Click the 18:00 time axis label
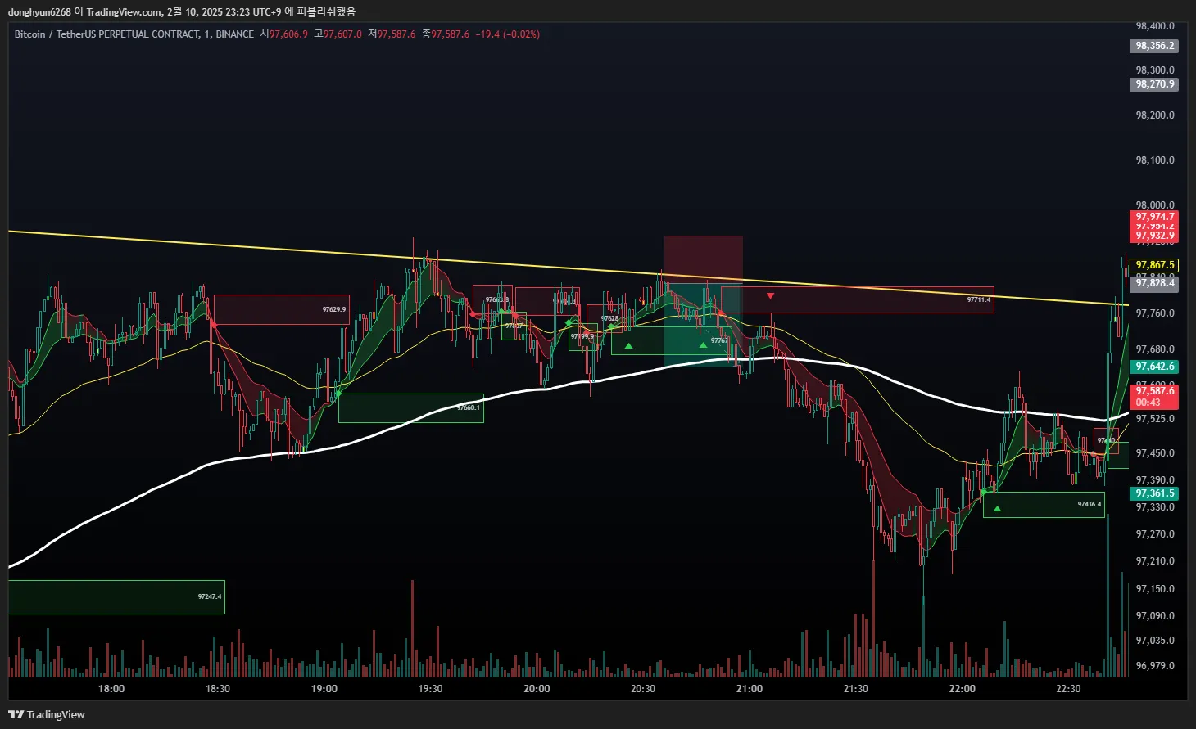Viewport: 1196px width, 729px height. (x=111, y=689)
